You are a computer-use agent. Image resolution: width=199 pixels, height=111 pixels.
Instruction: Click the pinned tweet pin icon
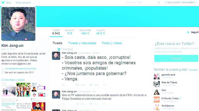pos(59,49)
